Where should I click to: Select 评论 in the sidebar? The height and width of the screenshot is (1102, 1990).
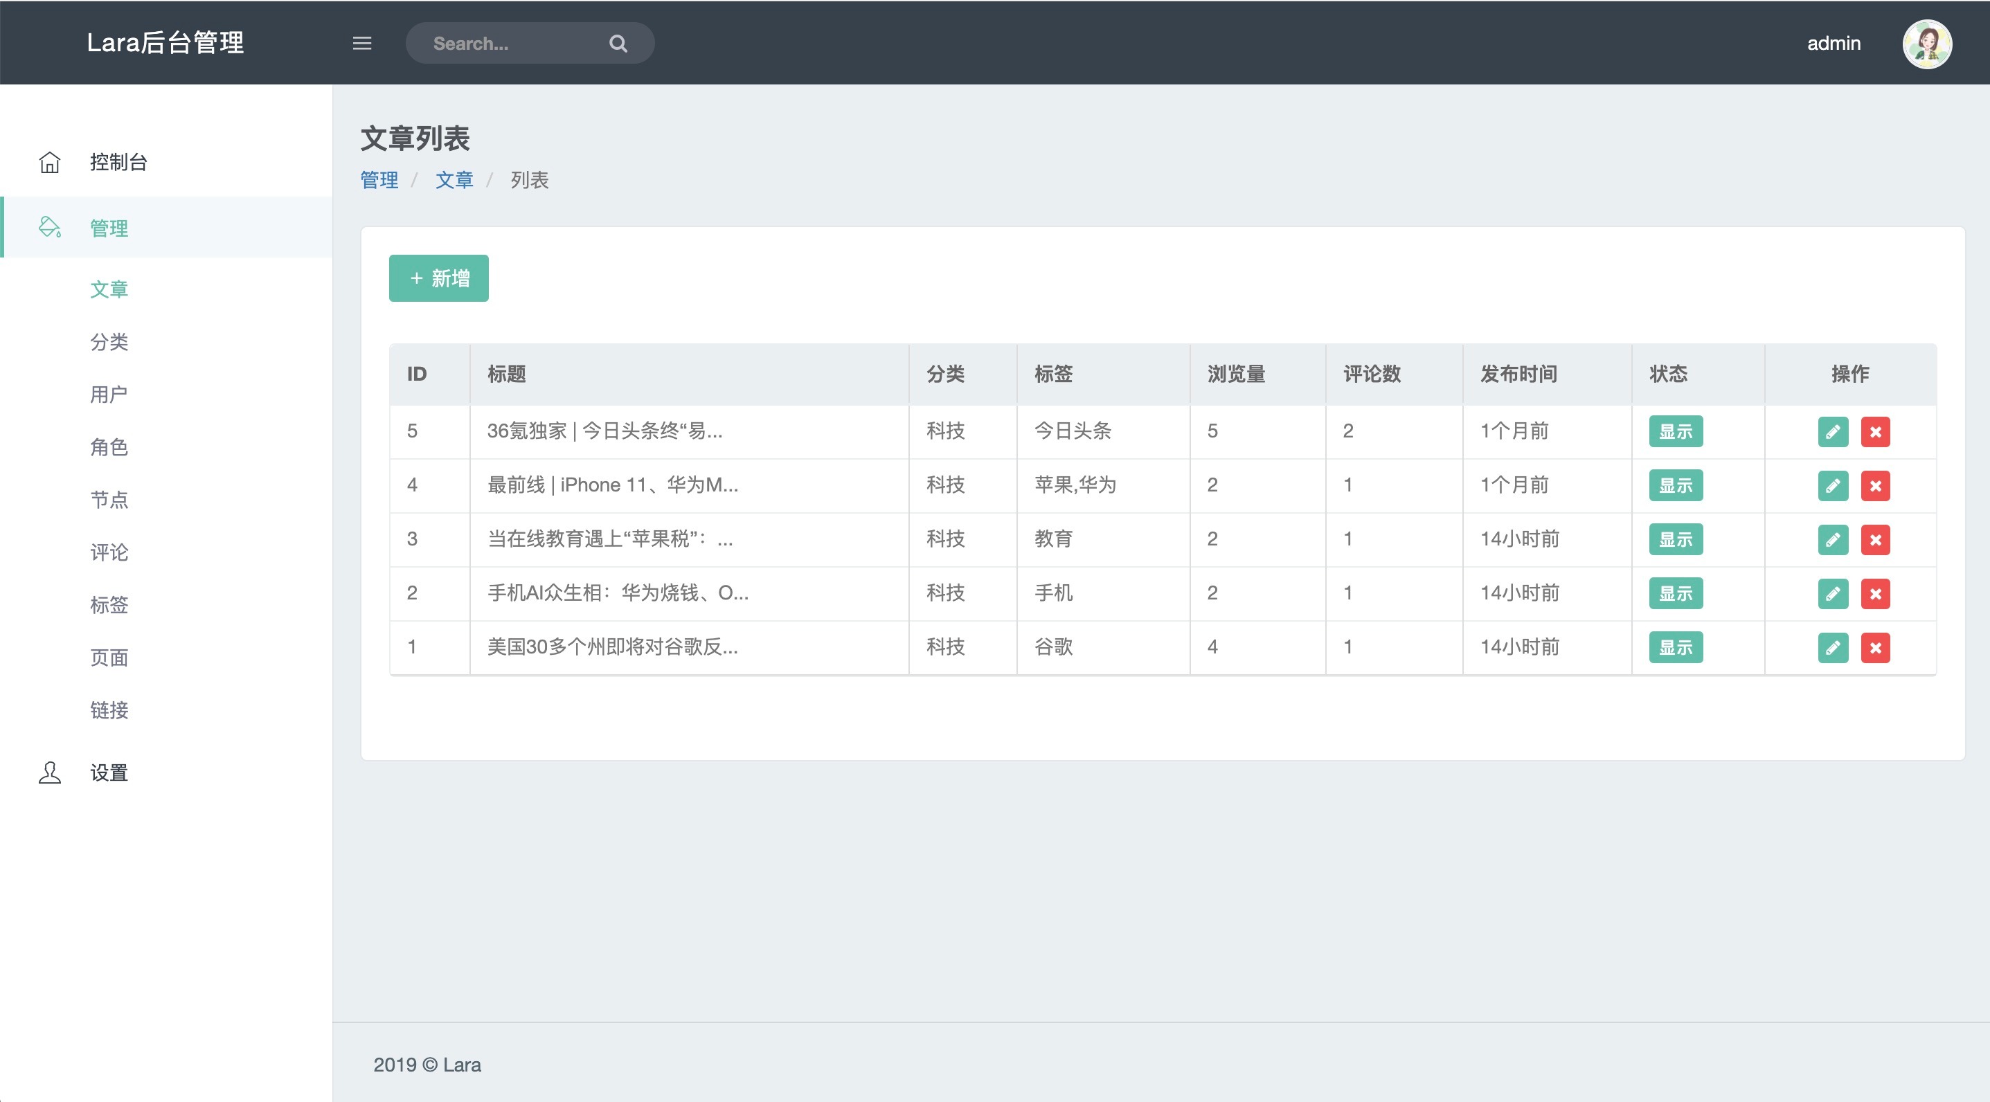pyautogui.click(x=109, y=552)
